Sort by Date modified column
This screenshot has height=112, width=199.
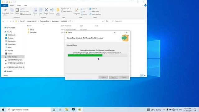[66, 26]
